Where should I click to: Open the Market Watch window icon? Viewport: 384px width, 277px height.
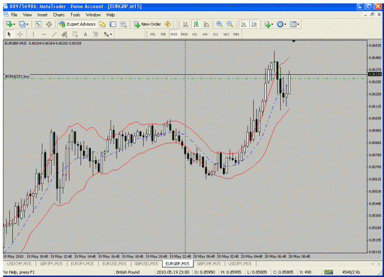(x=38, y=24)
